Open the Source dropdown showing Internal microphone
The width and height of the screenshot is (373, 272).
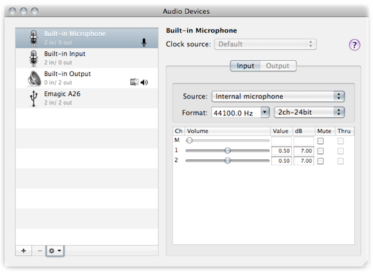pyautogui.click(x=278, y=96)
